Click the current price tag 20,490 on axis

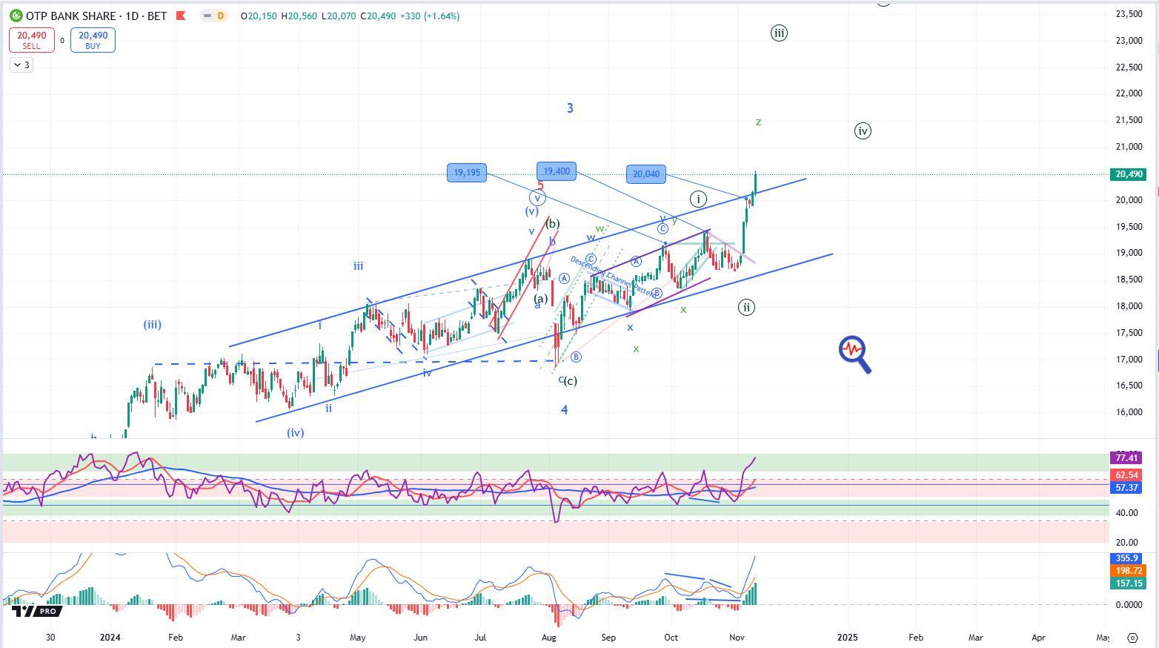pos(1129,174)
